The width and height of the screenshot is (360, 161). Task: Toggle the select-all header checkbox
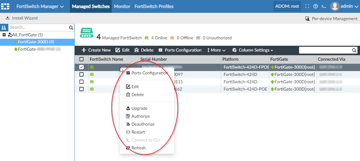[81, 59]
